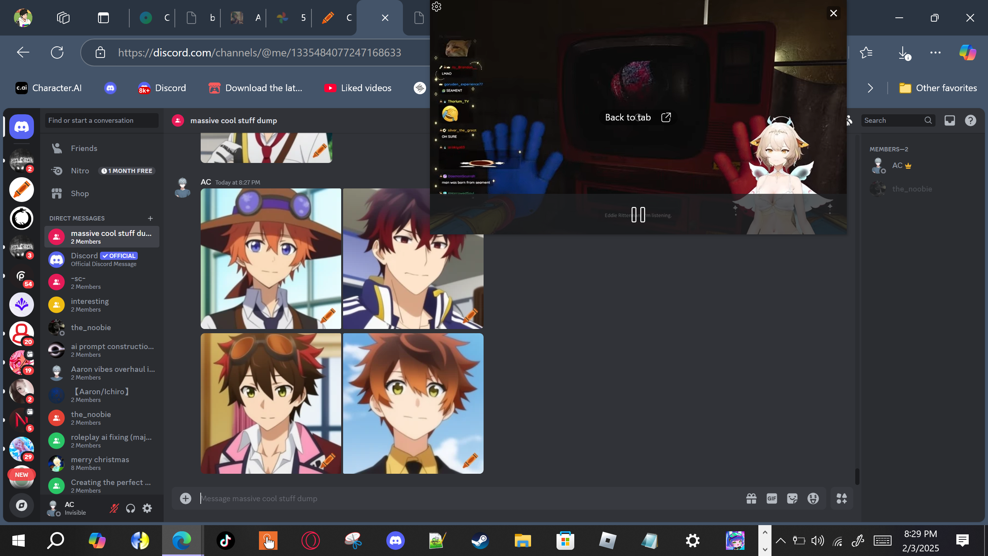Open the sticker picker
988x556 pixels.
(792, 498)
